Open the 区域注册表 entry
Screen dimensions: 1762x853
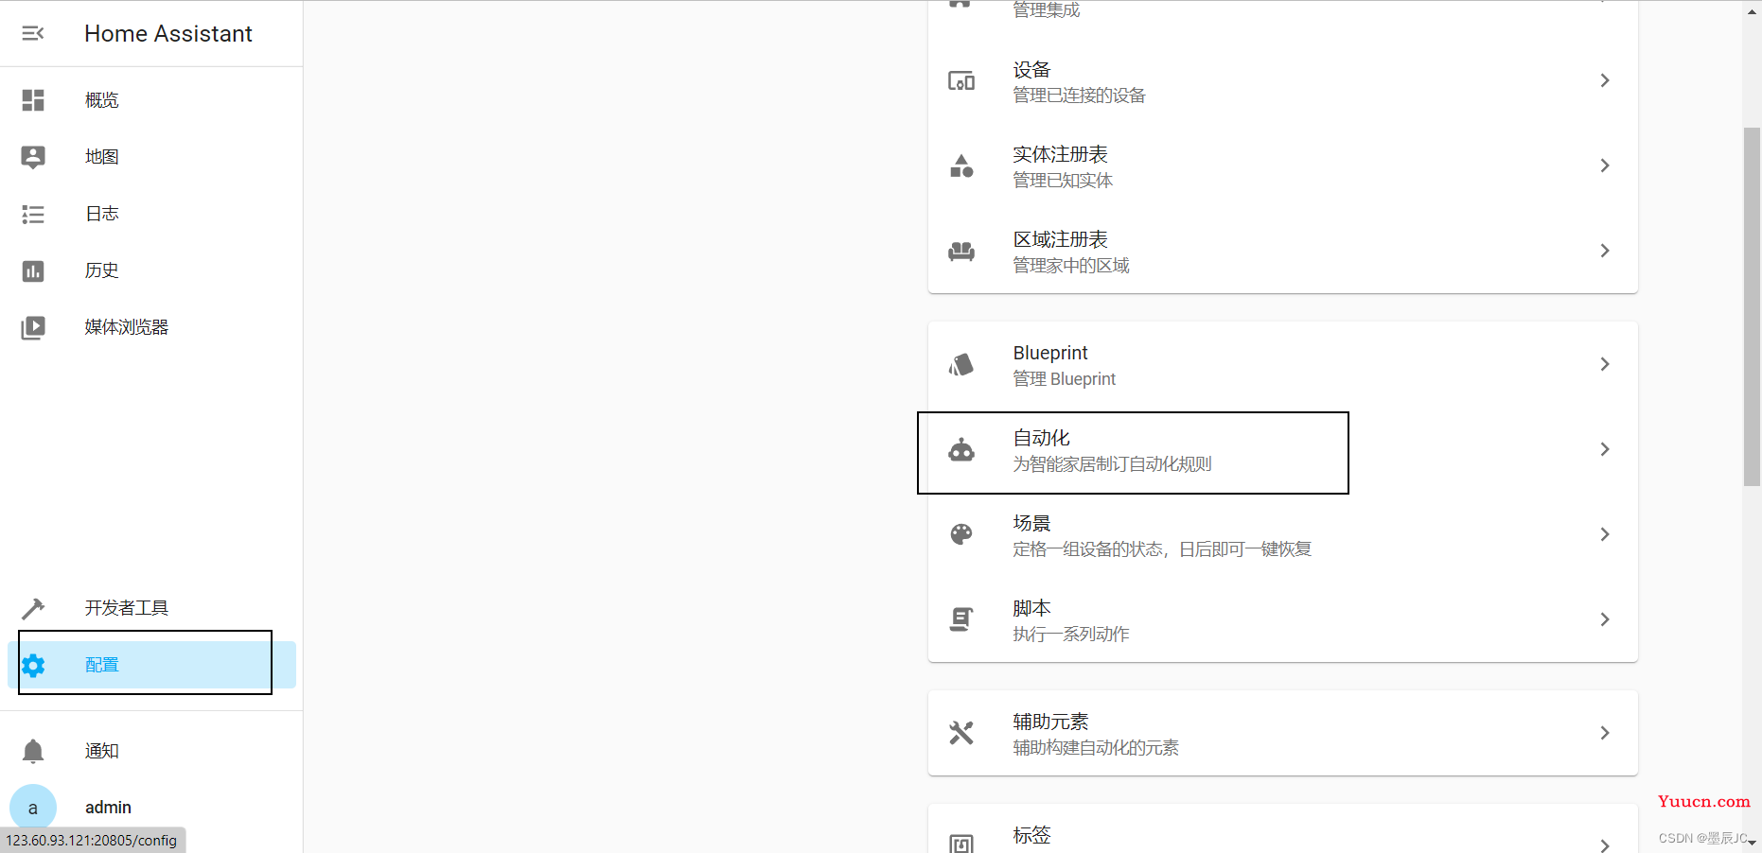1283,252
